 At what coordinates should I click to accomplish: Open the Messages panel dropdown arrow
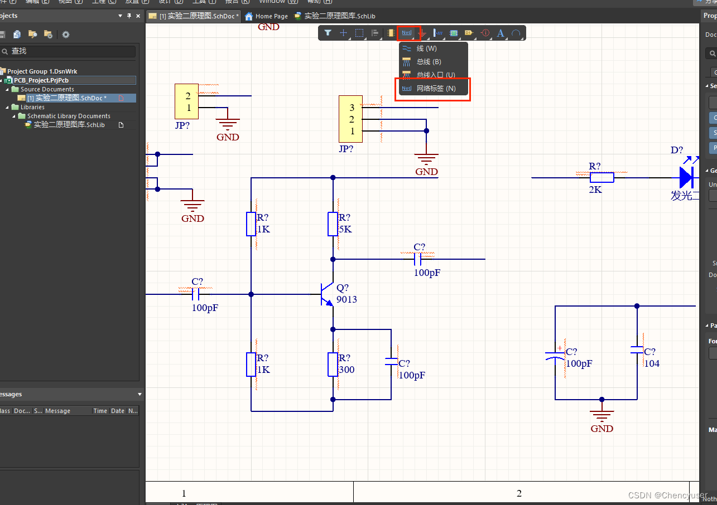139,394
